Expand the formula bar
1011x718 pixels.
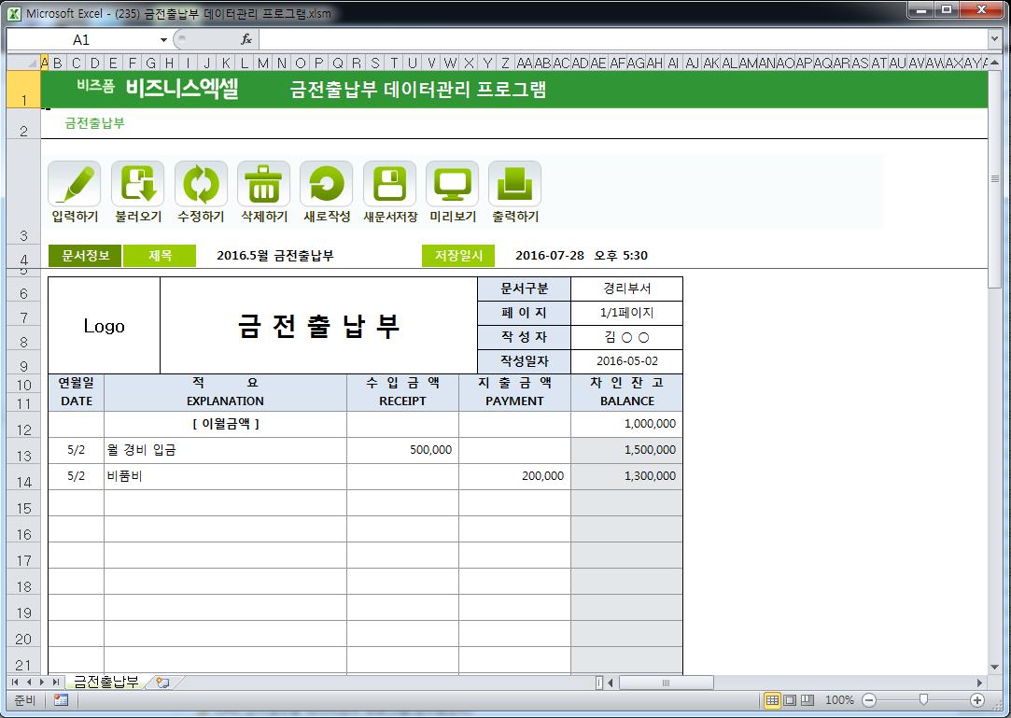point(994,39)
